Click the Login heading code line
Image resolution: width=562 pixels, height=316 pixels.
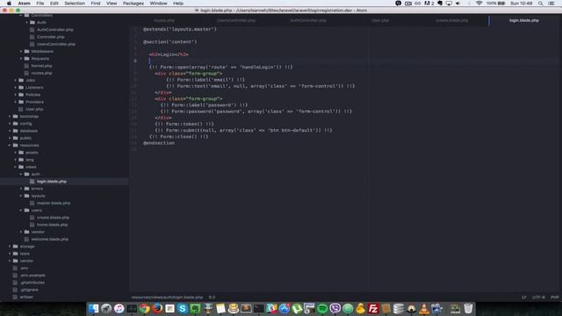(169, 54)
